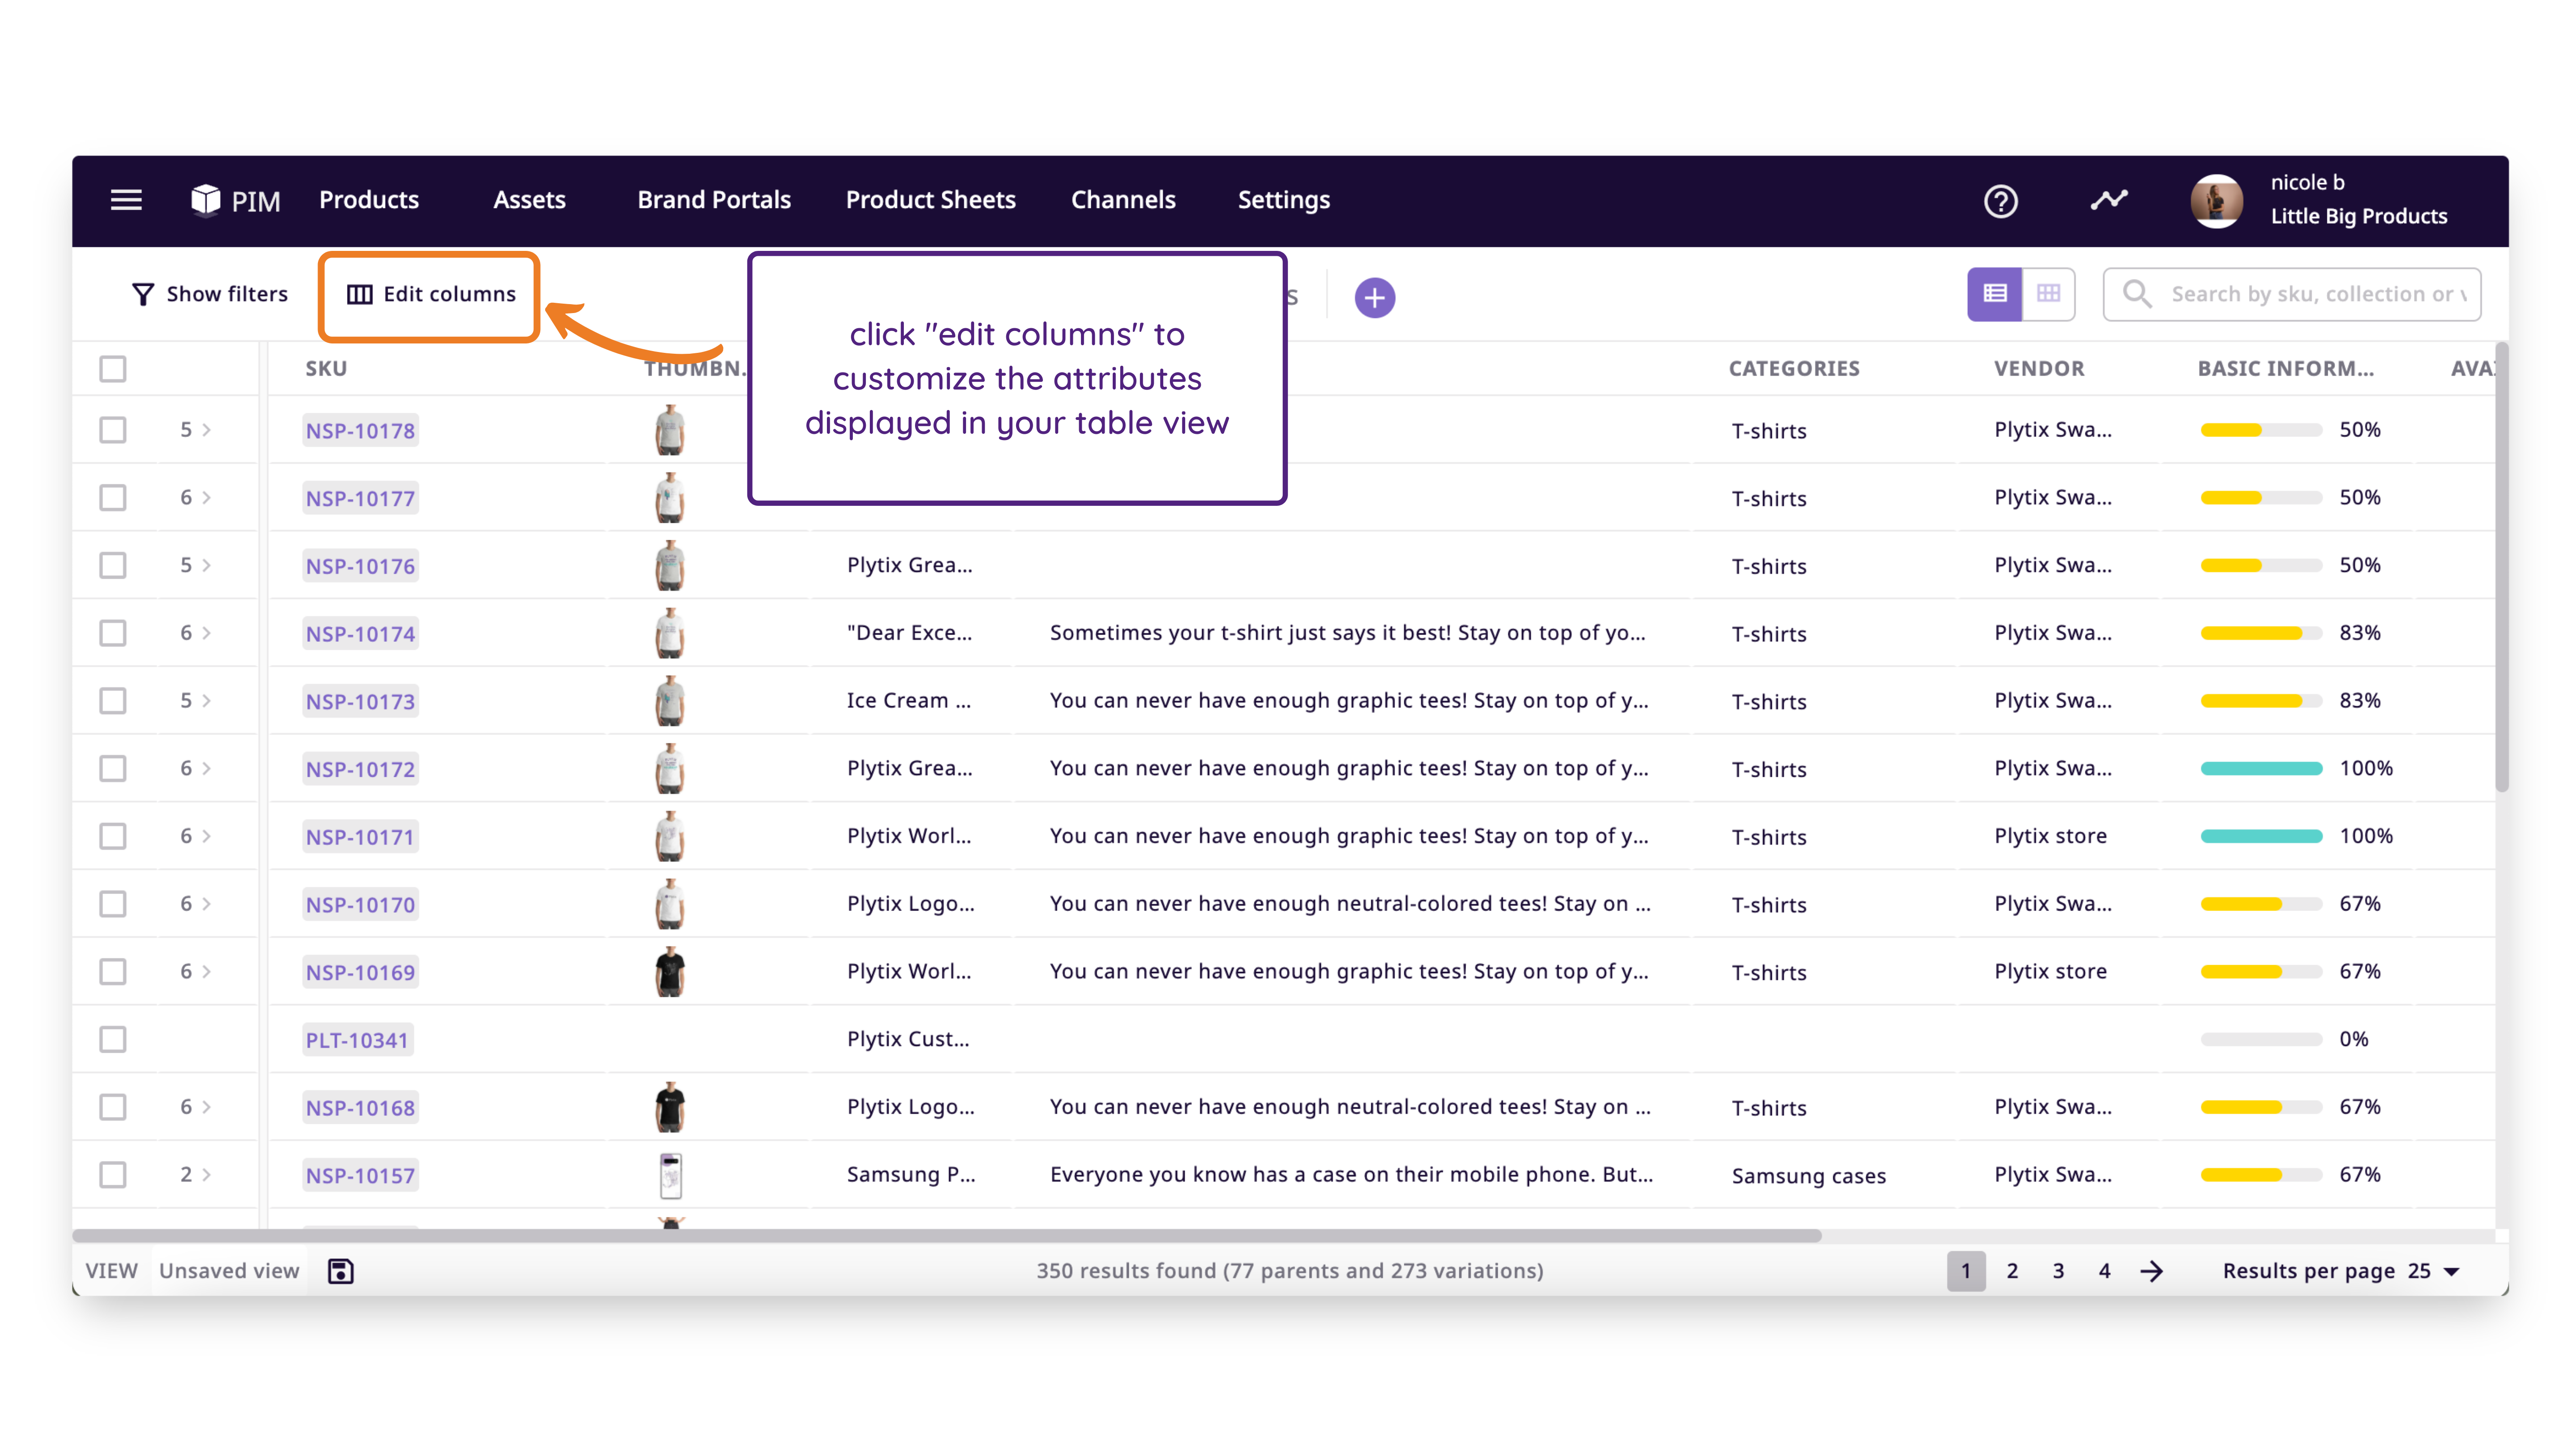Open the Assets menu
The height and width of the screenshot is (1449, 2576).
tap(529, 200)
